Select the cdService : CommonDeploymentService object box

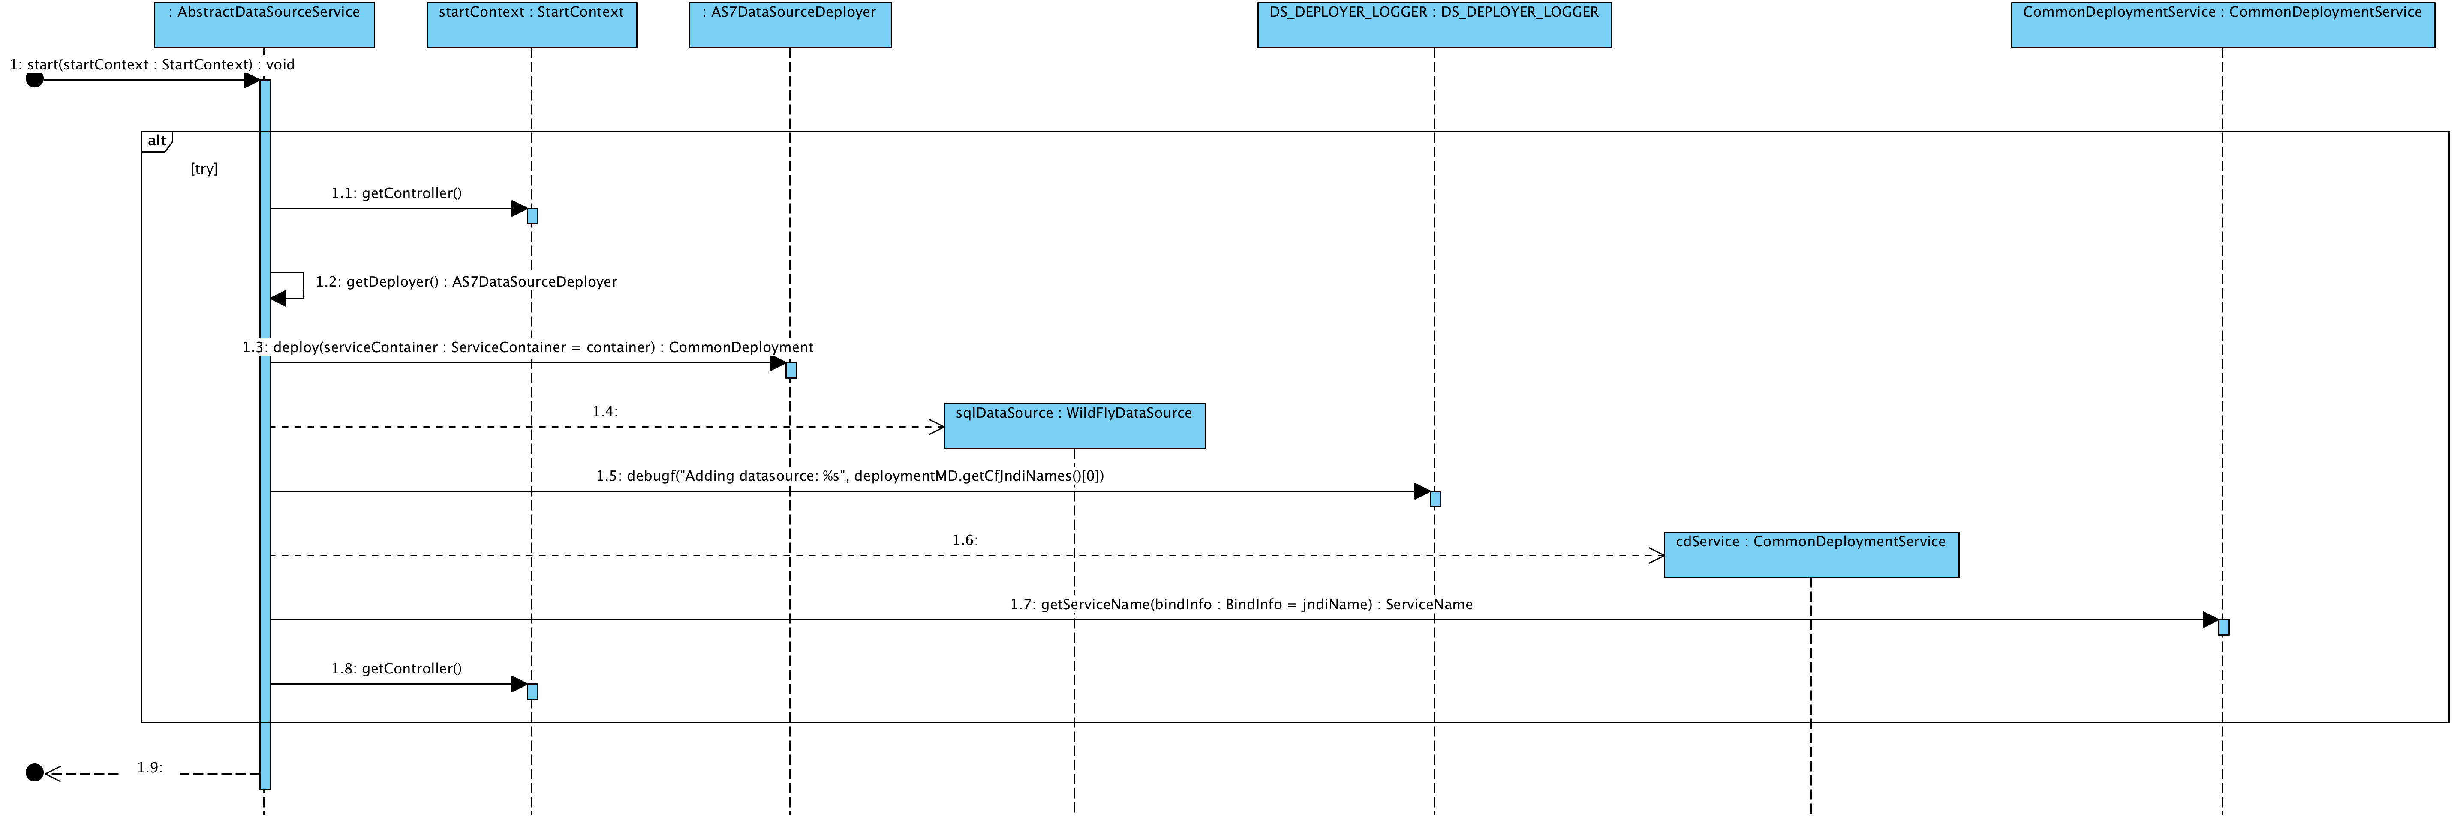point(1810,554)
